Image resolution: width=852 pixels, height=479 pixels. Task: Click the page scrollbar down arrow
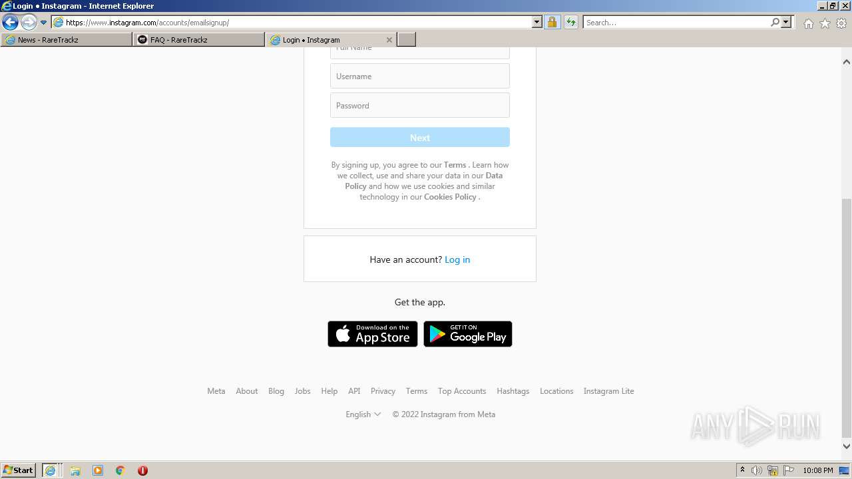(847, 446)
